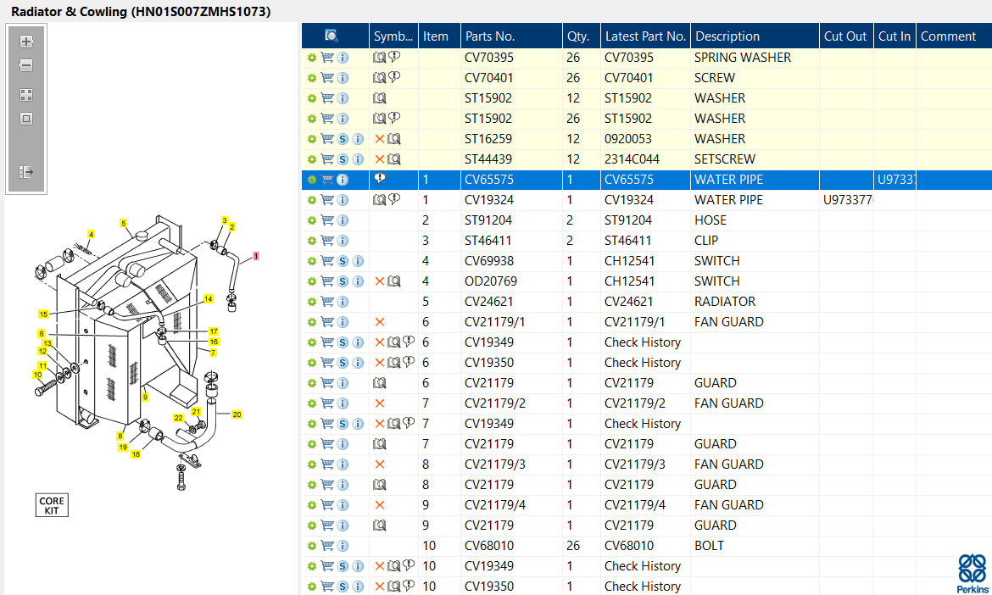992x595 pixels.
Task: Select the Latest Part No. column header
Action: pos(645,36)
